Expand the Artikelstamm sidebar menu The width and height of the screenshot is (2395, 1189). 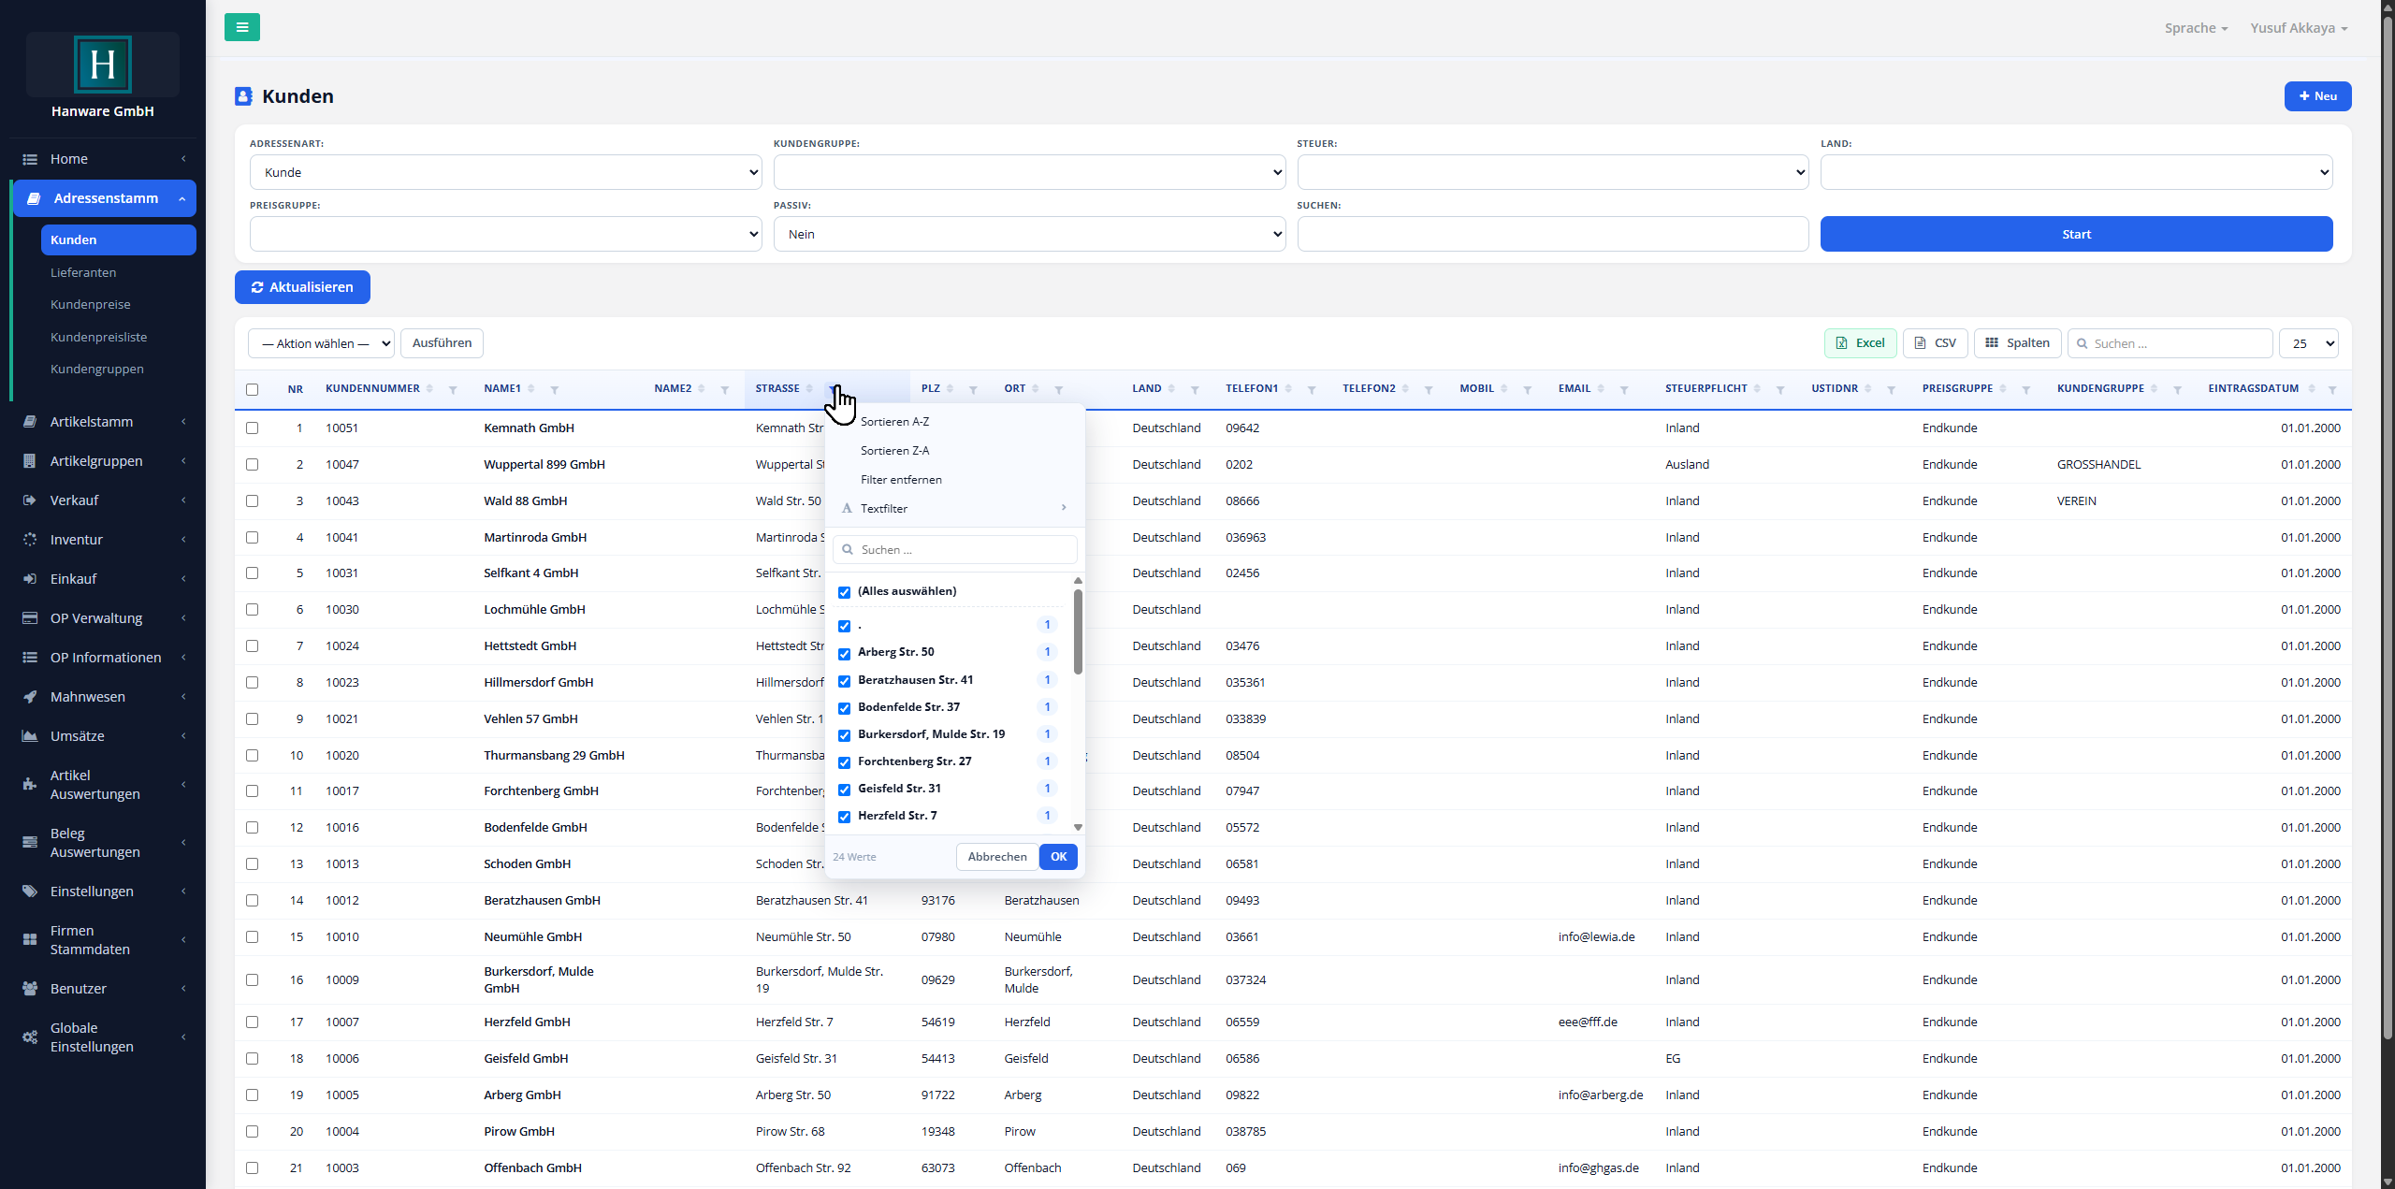[105, 422]
